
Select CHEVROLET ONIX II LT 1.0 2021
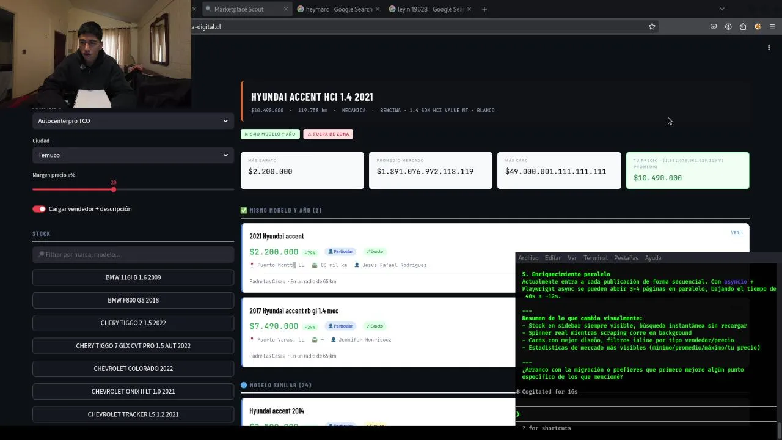click(133, 391)
